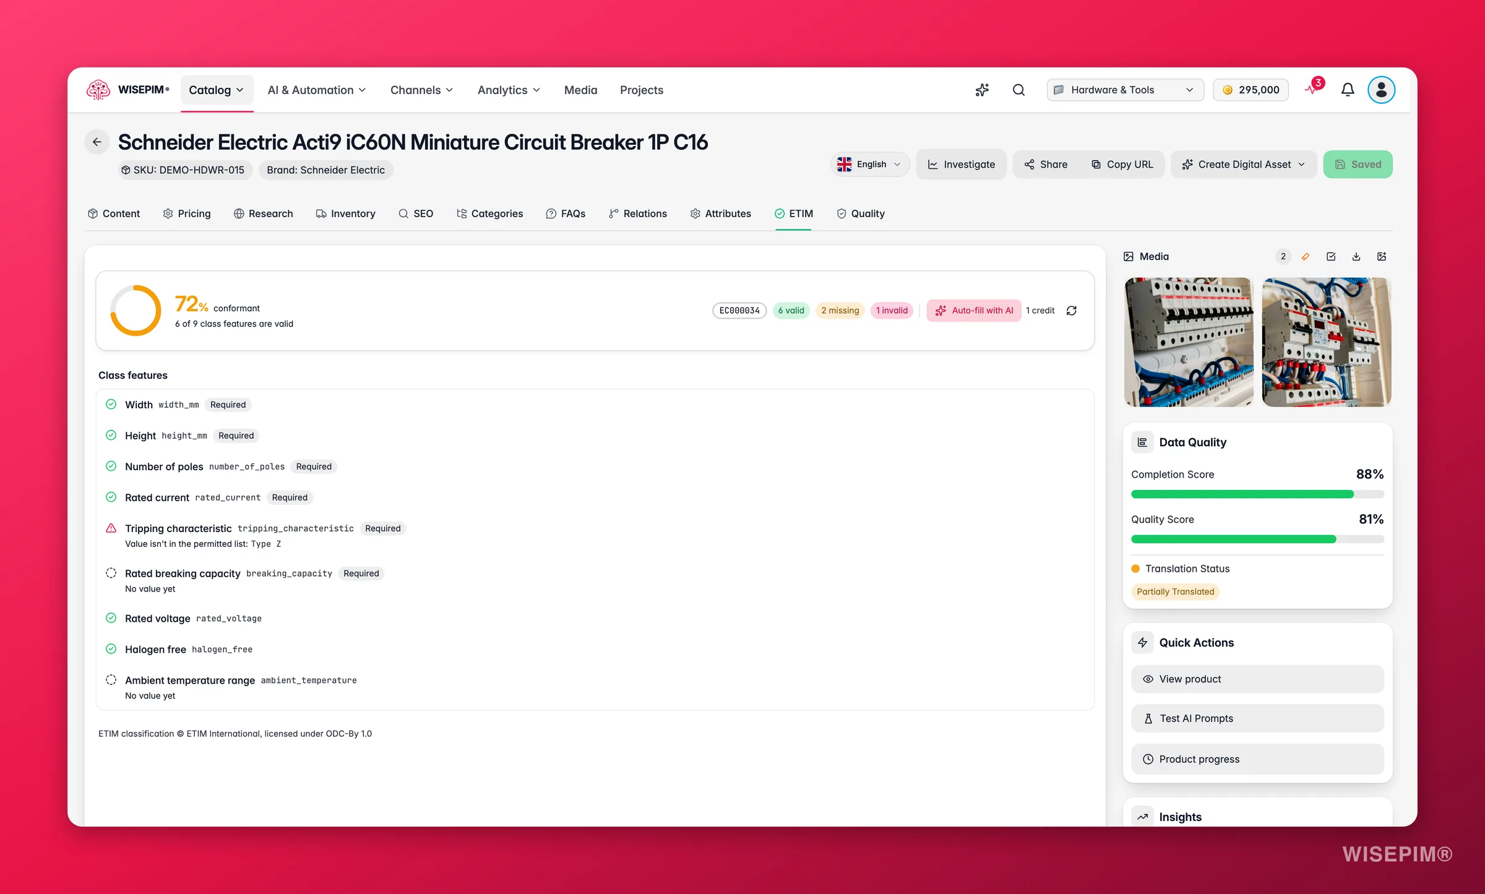This screenshot has width=1485, height=894.
Task: Click the dashed circle beside Ambient temperature range
Action: 111,679
